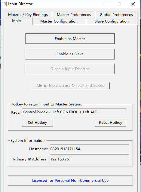Focus the hotkey Keys field
This screenshot has width=141, height=192.
click(x=74, y=112)
